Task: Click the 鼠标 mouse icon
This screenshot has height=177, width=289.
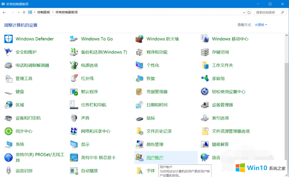Action: click(x=139, y=119)
